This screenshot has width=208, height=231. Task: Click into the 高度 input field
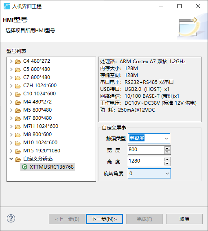coord(146,161)
